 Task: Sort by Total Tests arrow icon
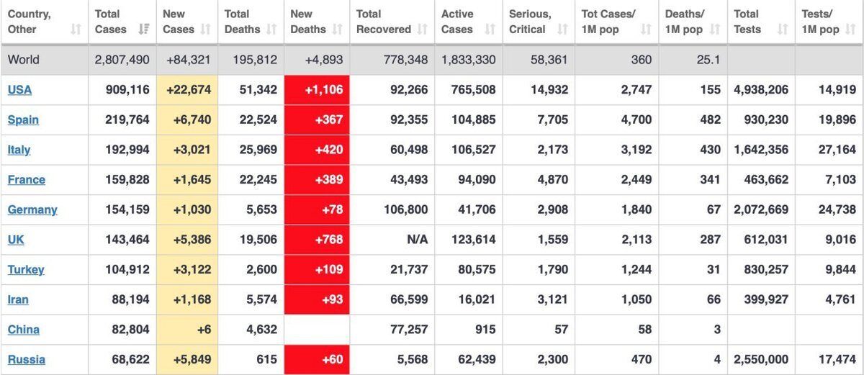click(x=781, y=30)
